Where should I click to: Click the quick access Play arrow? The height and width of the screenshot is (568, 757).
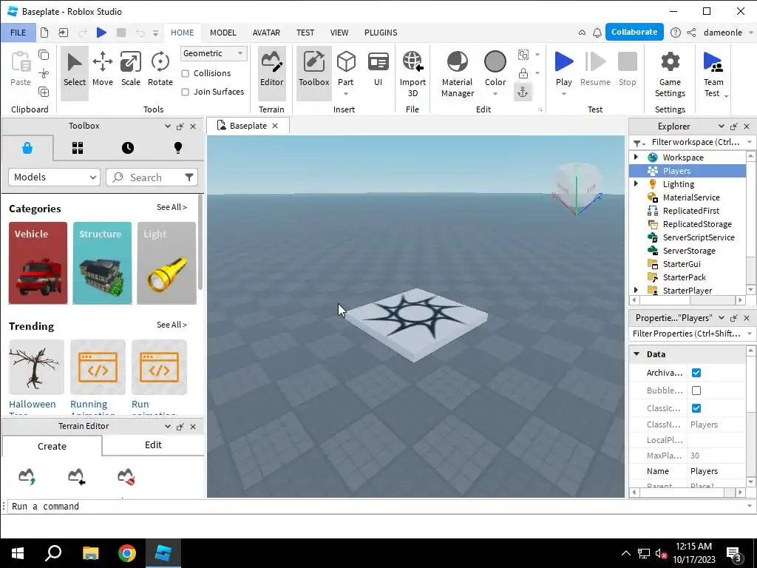click(101, 33)
